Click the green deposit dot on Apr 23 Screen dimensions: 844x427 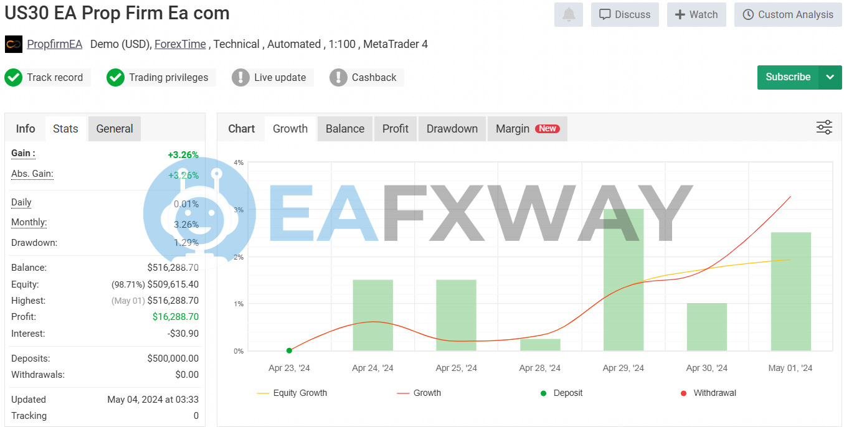(x=289, y=350)
